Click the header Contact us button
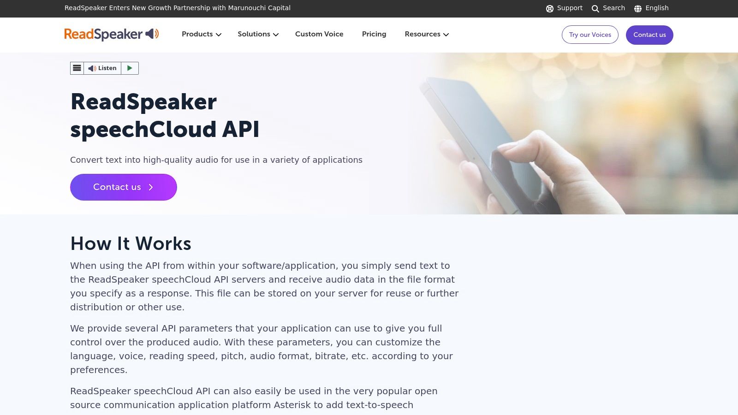Viewport: 738px width, 415px height. tap(649, 35)
